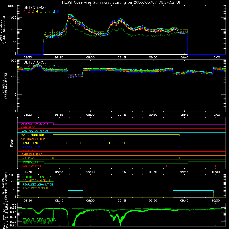Select the BAD_PACKETS flag label

(x=31, y=166)
